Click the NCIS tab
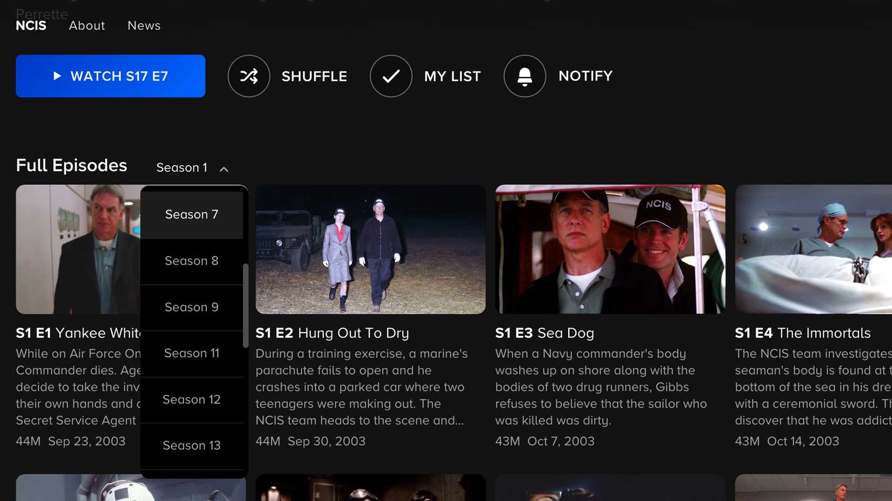The width and height of the screenshot is (892, 501). point(31,26)
